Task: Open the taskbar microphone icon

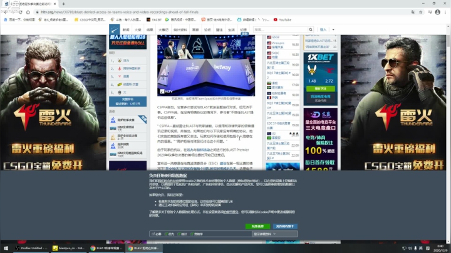Action: [415, 248]
